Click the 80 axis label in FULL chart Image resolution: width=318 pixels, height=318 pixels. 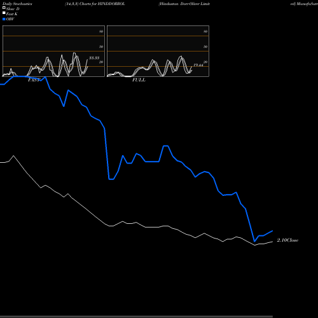pos(205,31)
